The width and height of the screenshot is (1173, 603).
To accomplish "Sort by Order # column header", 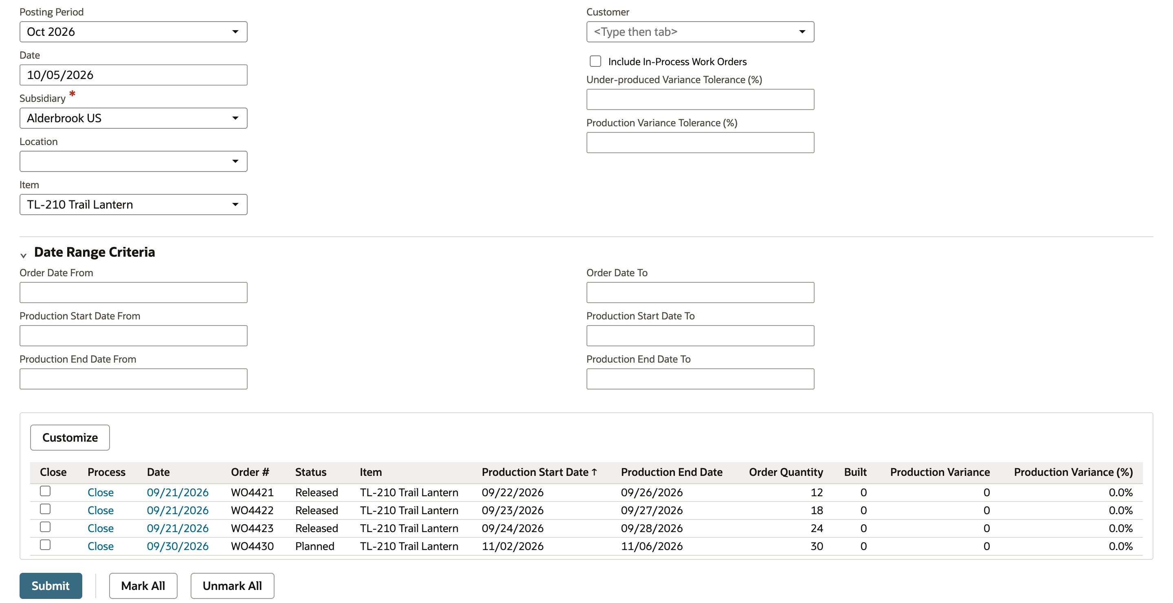I will click(x=250, y=472).
